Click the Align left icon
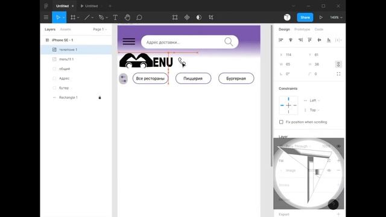Screen dimensions: 386x217 281,40
